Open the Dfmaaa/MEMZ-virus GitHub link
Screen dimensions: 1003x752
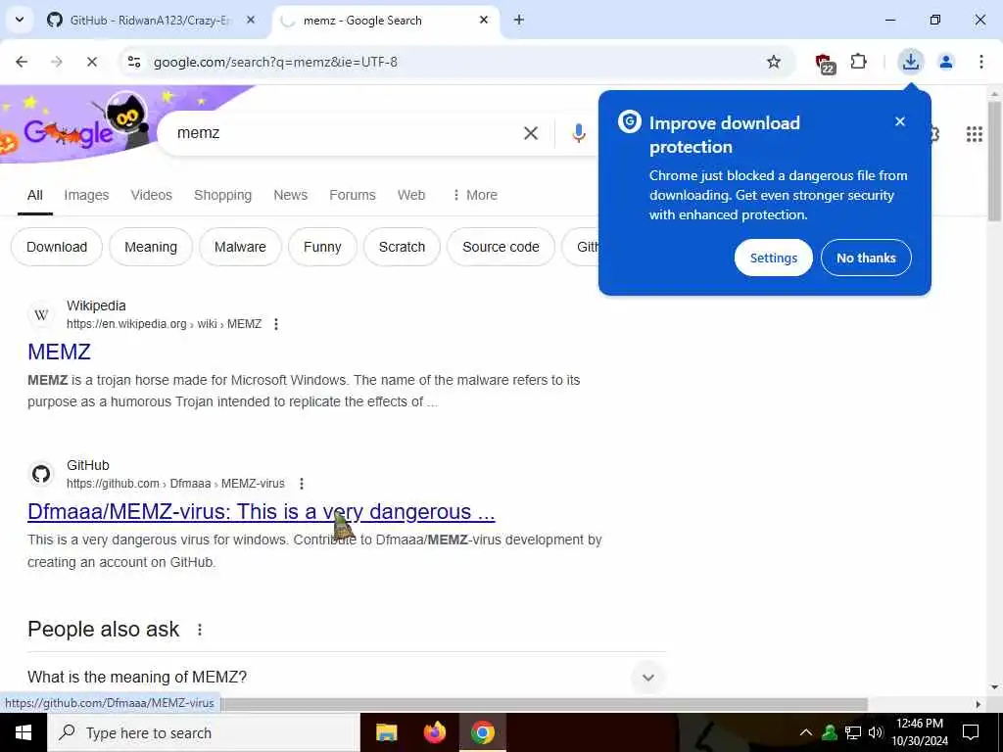coord(261,511)
